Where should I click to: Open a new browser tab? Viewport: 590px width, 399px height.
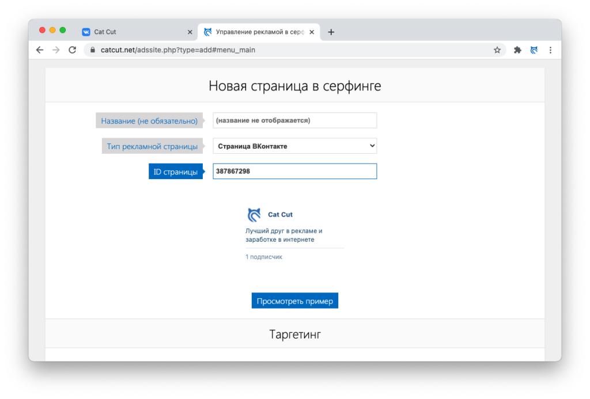point(331,32)
